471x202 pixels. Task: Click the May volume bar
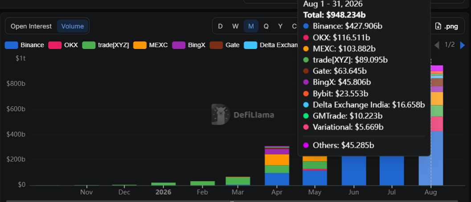pyautogui.click(x=315, y=170)
